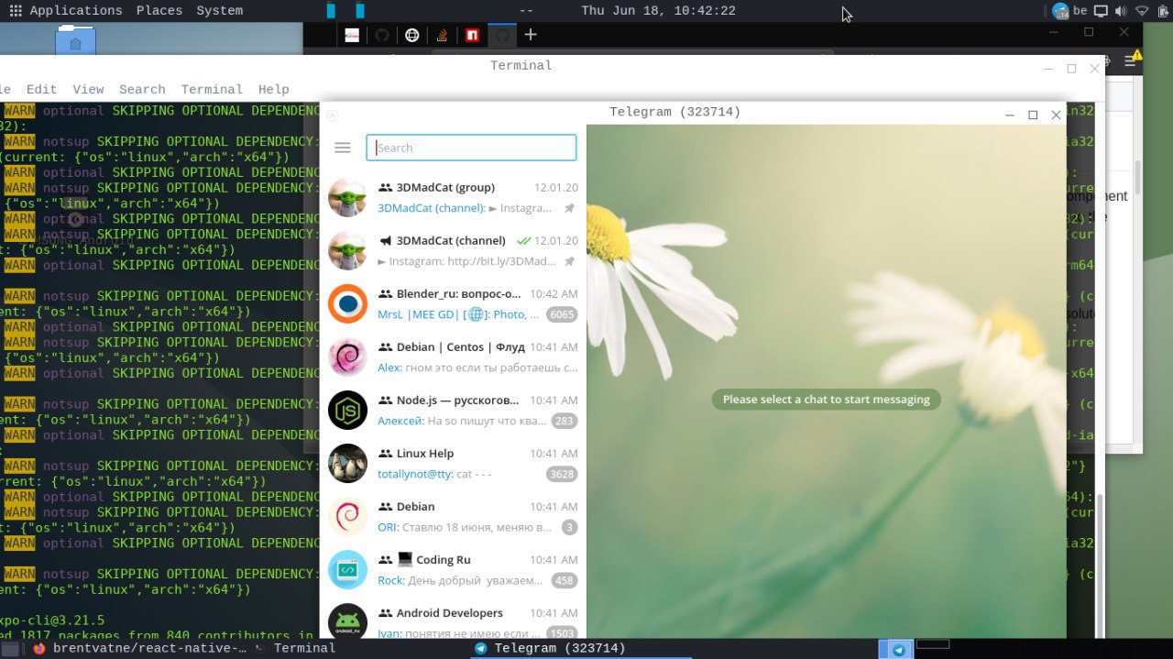Click the megaphone channel icon beside 3DMadCat

tap(385, 240)
